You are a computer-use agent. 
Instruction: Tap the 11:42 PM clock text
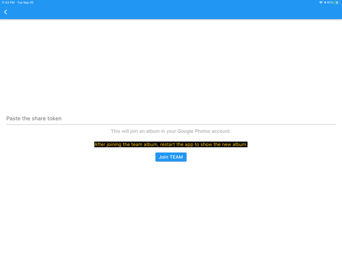point(8,3)
